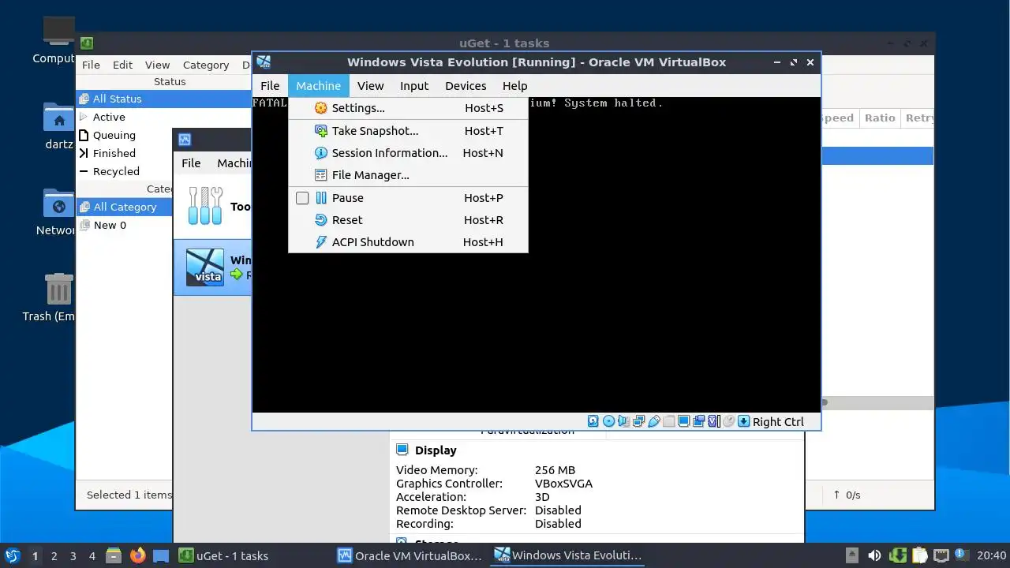Open uGet Category menu
This screenshot has height=568, width=1010.
[206, 65]
